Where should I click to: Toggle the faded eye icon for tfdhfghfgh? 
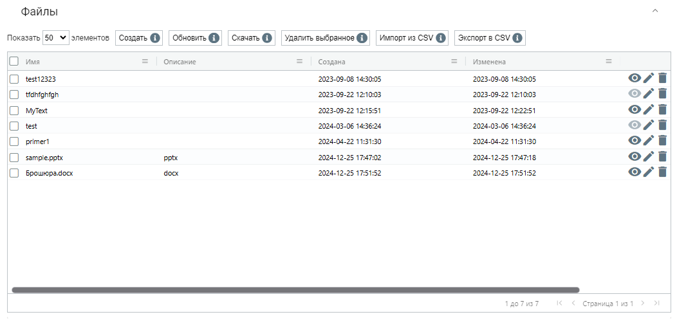pyautogui.click(x=635, y=93)
